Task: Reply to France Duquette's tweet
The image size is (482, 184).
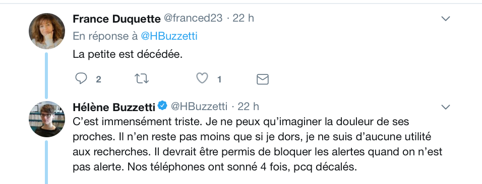Action: tap(81, 79)
